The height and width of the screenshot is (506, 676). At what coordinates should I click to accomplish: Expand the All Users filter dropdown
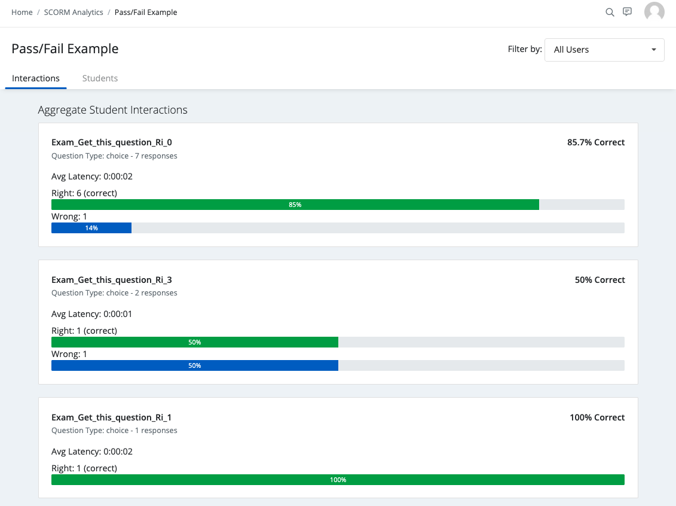[604, 50]
